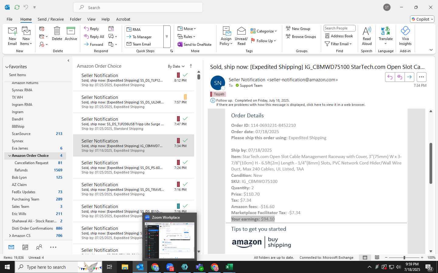Open the Send / Receive tab

tap(50, 19)
